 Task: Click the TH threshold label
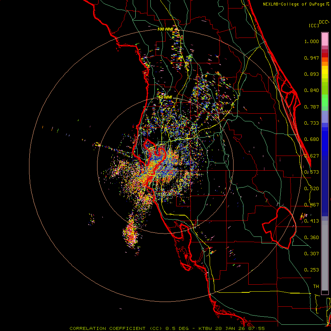(316, 286)
